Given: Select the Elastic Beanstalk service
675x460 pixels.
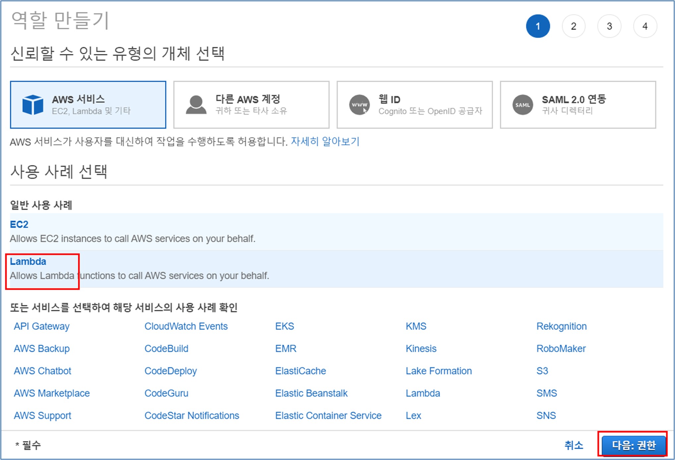Looking at the screenshot, I should [x=311, y=393].
